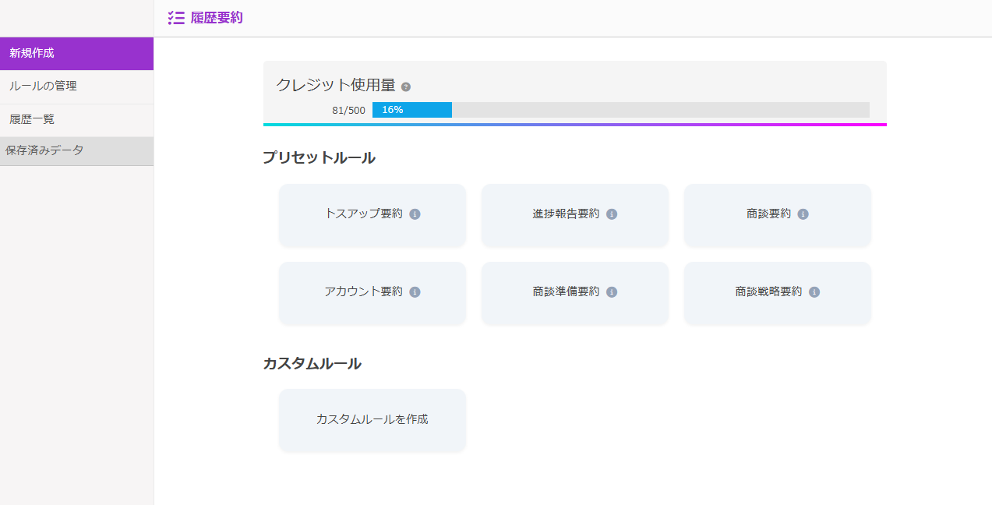Image resolution: width=992 pixels, height=505 pixels.
Task: Click the 履歴要約 checklist icon in header
Action: pyautogui.click(x=176, y=18)
